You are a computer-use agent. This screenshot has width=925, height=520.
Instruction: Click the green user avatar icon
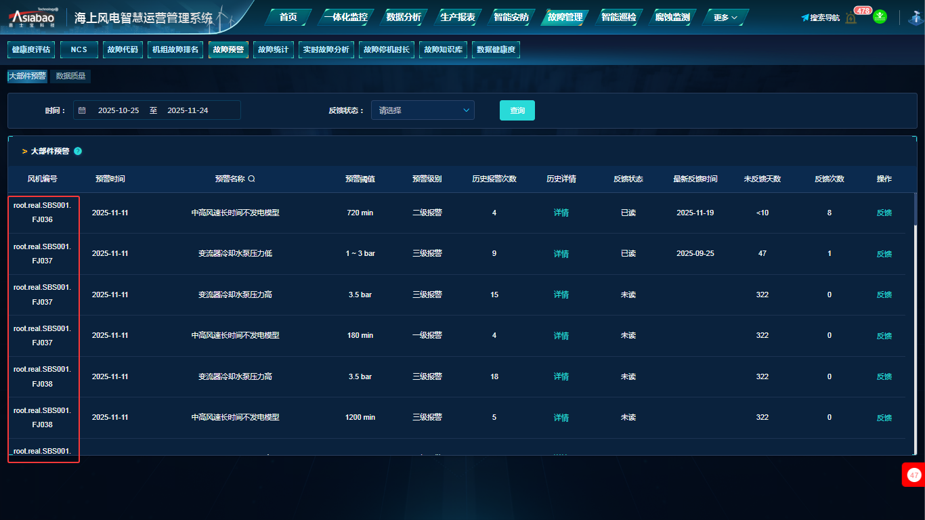pos(880,17)
